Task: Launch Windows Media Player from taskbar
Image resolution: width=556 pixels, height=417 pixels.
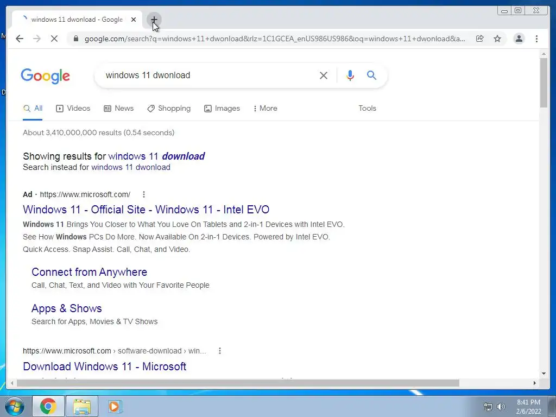Action: pos(115,406)
